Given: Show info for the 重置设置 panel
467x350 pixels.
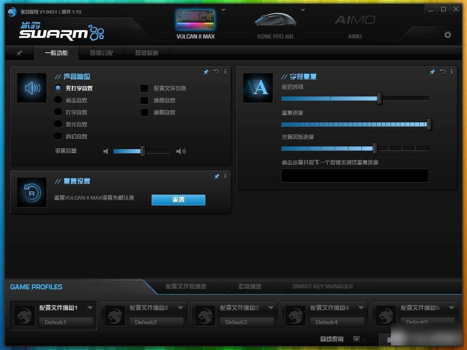Looking at the screenshot, I should (x=225, y=176).
